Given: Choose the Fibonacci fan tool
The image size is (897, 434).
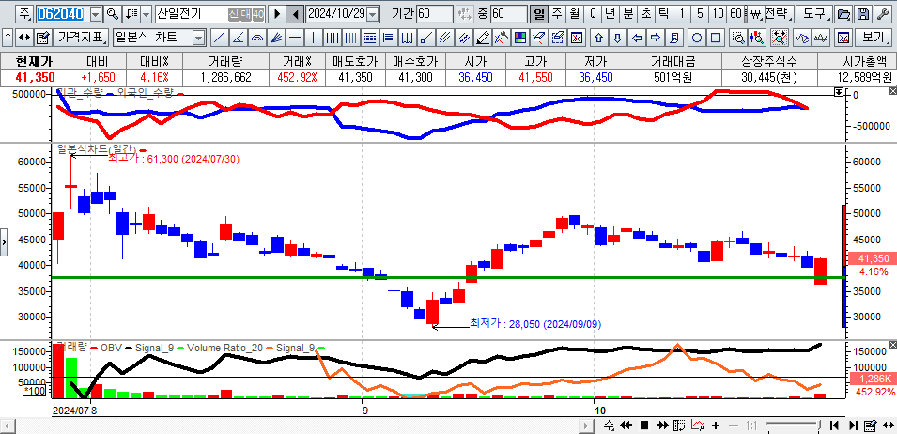Looking at the screenshot, I should click(276, 39).
